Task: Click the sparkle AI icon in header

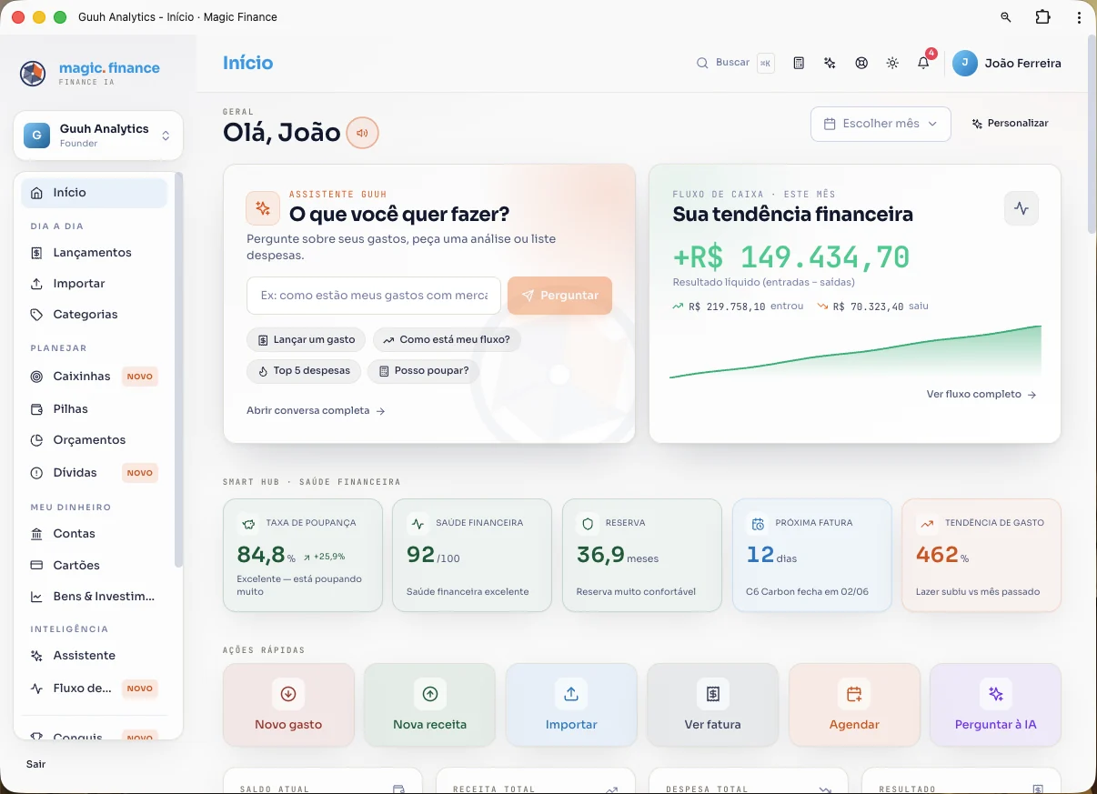Action: (830, 63)
